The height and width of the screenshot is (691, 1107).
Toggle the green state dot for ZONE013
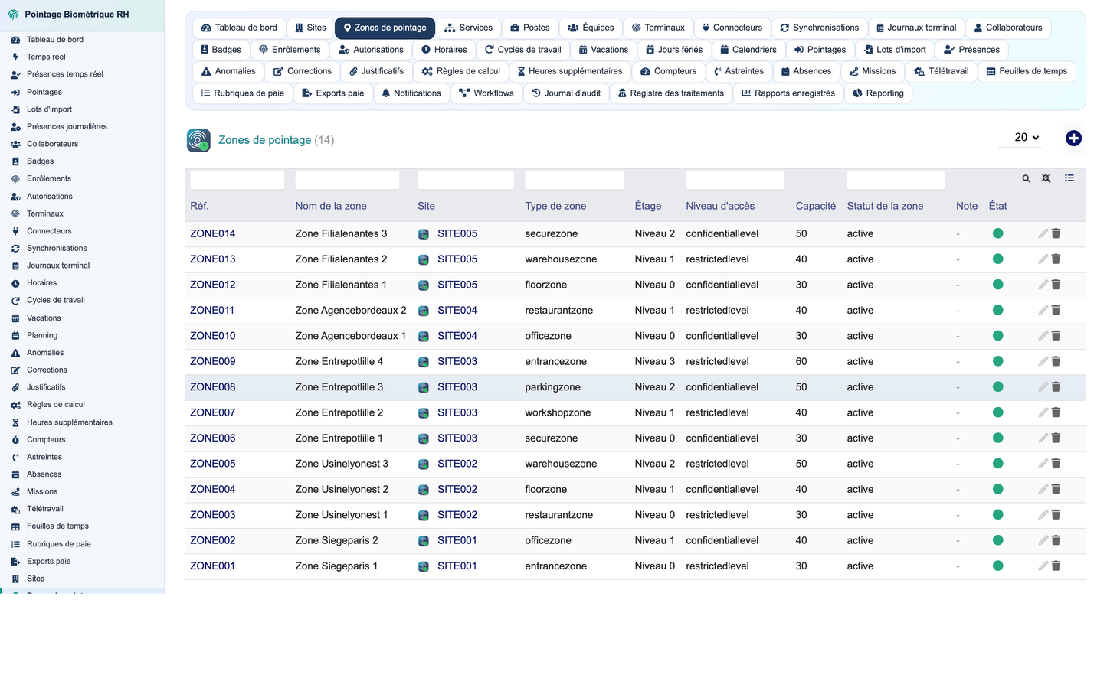pyautogui.click(x=997, y=259)
